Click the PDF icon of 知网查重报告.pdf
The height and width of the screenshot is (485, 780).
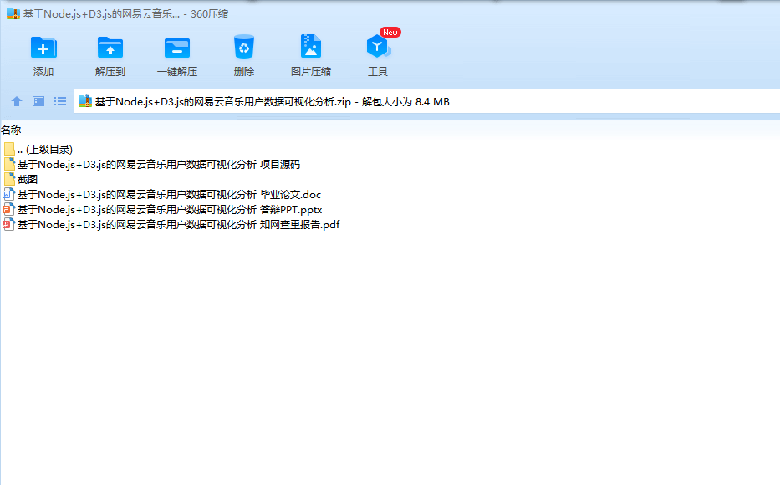click(x=8, y=224)
